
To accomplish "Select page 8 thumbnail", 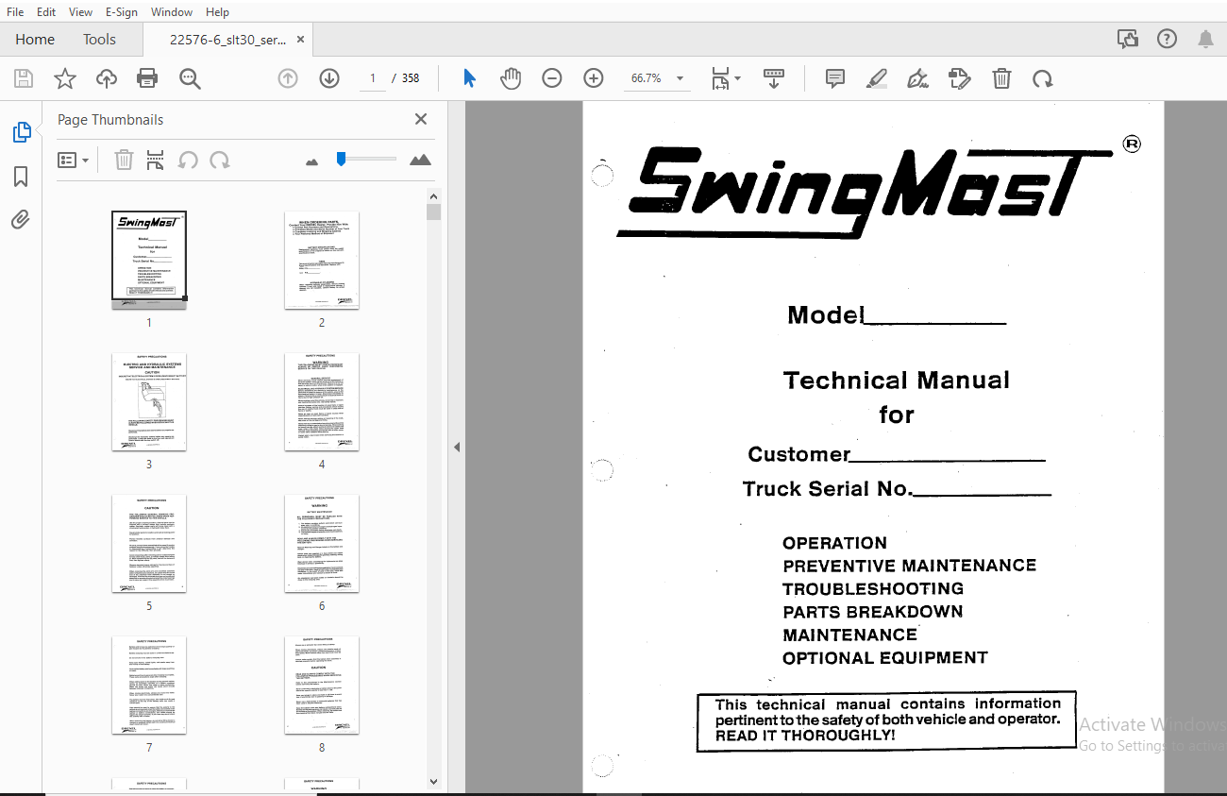I will pyautogui.click(x=322, y=685).
